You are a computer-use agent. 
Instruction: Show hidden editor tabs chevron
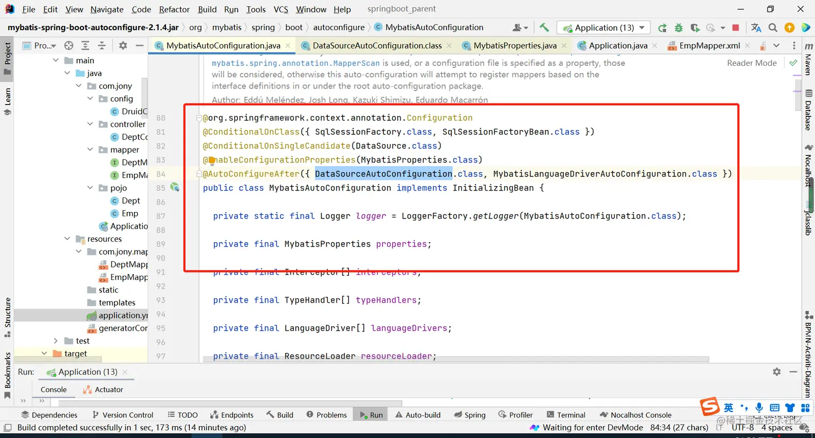click(x=776, y=45)
